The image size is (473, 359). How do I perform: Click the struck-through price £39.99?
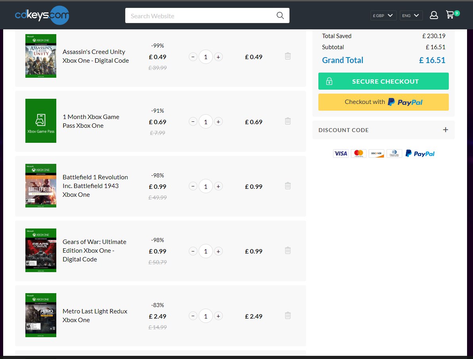coord(157,68)
